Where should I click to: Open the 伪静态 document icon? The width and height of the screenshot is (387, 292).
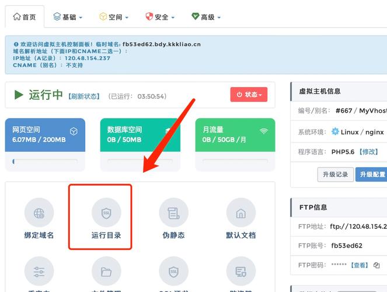(x=174, y=213)
